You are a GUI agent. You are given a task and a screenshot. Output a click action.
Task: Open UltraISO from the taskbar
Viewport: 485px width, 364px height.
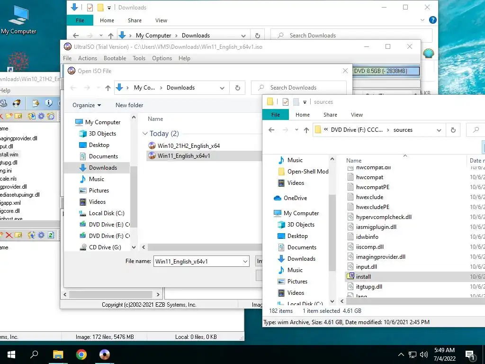coord(105,355)
